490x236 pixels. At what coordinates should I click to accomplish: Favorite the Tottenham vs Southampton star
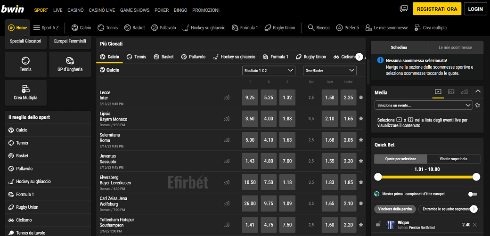click(x=361, y=225)
